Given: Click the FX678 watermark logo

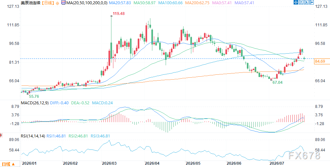Looking at the screenshot, I should [x=304, y=155].
